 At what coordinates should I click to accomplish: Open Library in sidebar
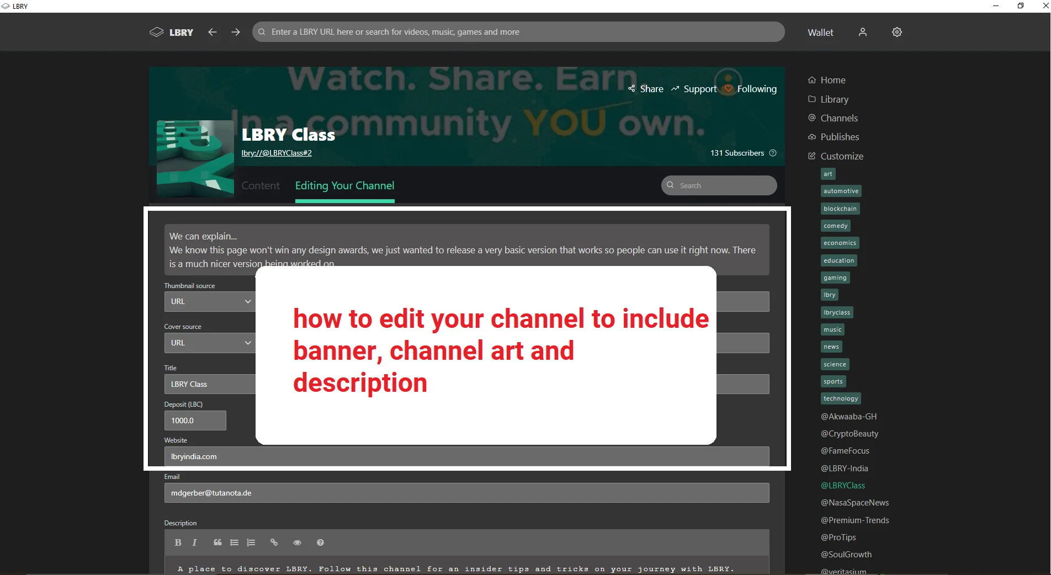(828, 99)
